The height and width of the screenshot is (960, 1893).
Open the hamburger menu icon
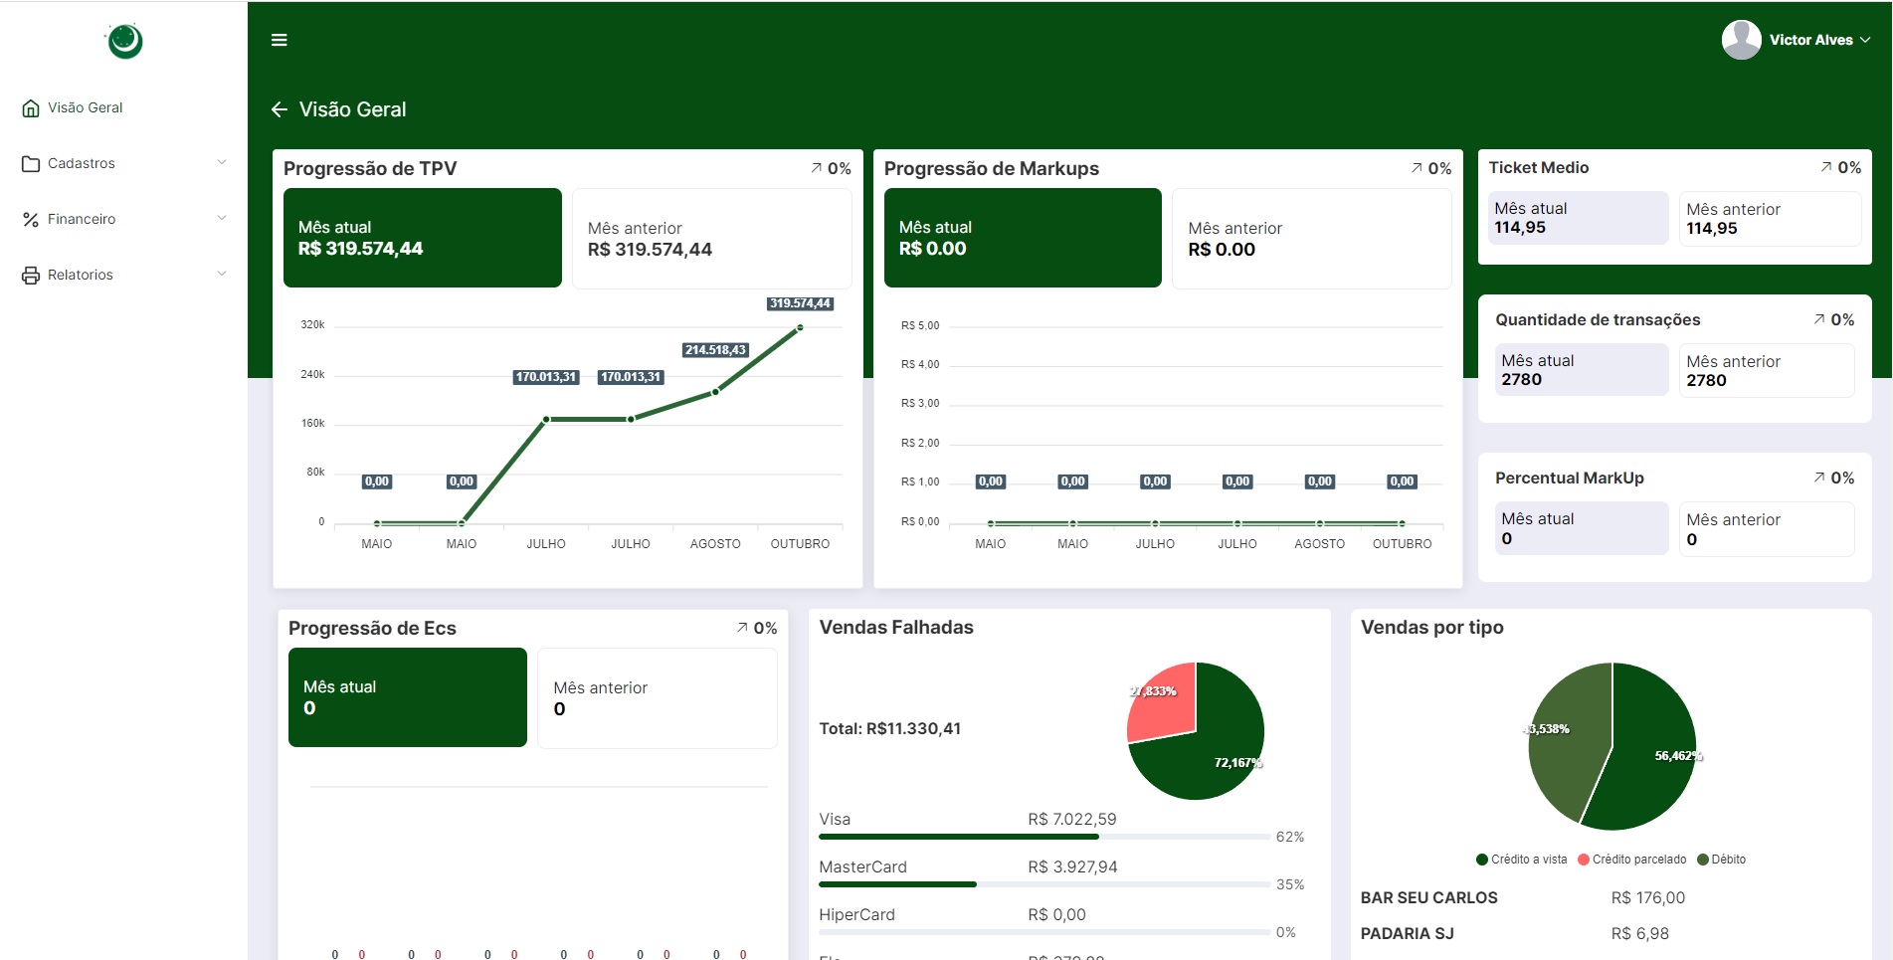[280, 40]
